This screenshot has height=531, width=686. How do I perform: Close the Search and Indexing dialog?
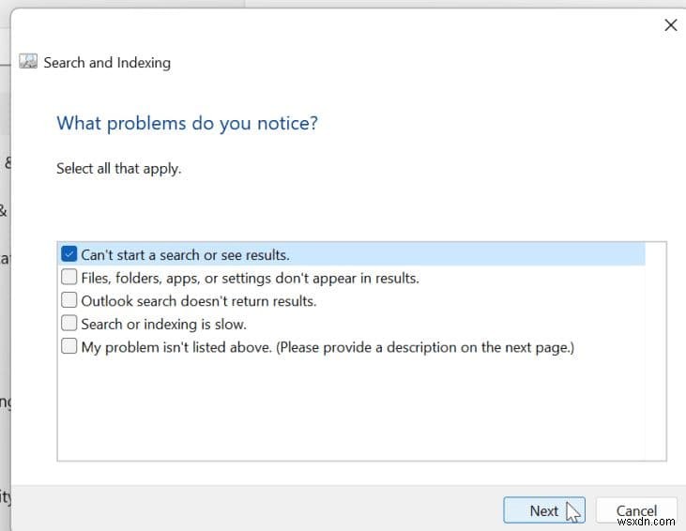tap(671, 25)
